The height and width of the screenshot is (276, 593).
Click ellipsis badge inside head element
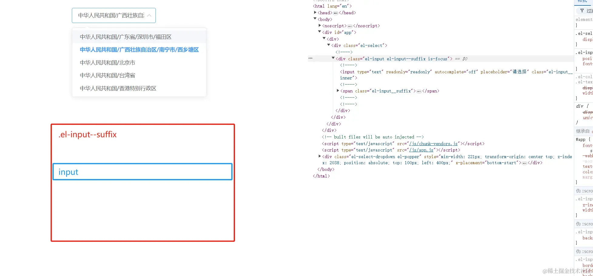pos(336,13)
